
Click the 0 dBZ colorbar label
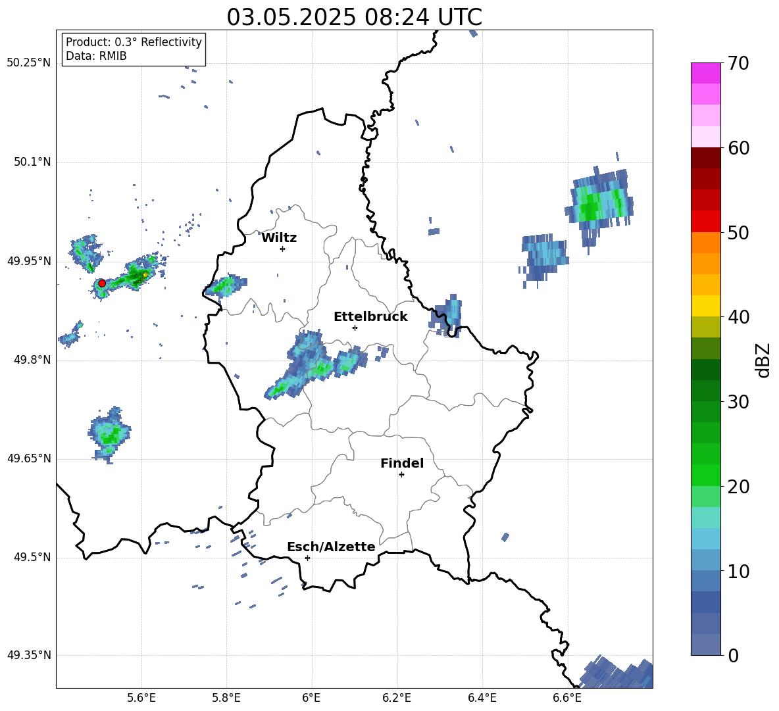(x=733, y=655)
